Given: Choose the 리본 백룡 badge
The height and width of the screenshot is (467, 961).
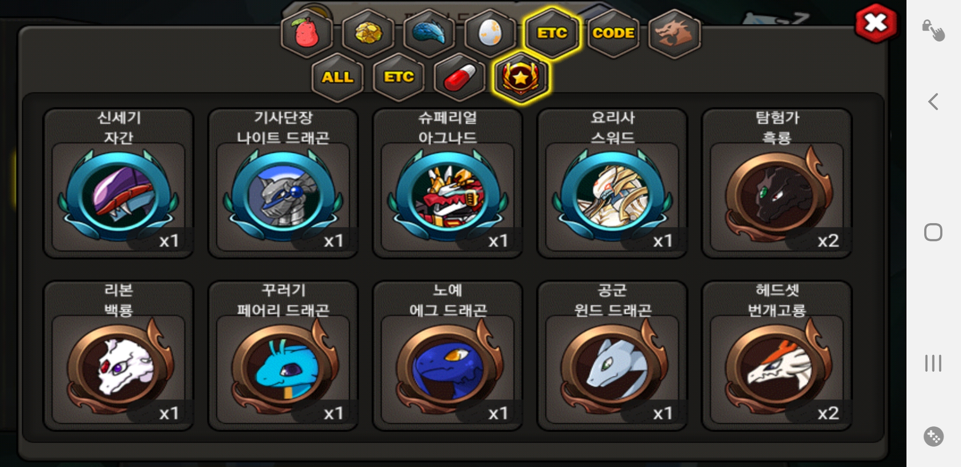Looking at the screenshot, I should [x=118, y=355].
